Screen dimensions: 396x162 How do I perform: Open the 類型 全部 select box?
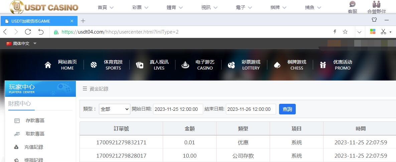point(114,109)
